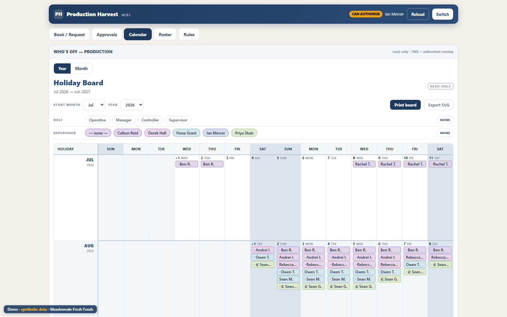Click Owen T. entry on 7 Aug
The image size is (507, 317).
[x=415, y=265]
